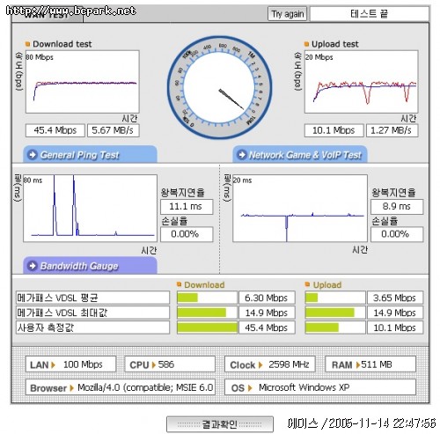Screen dimensions: 440x434
Task: Click the orange arrow next to Browser
Action: click(71, 388)
